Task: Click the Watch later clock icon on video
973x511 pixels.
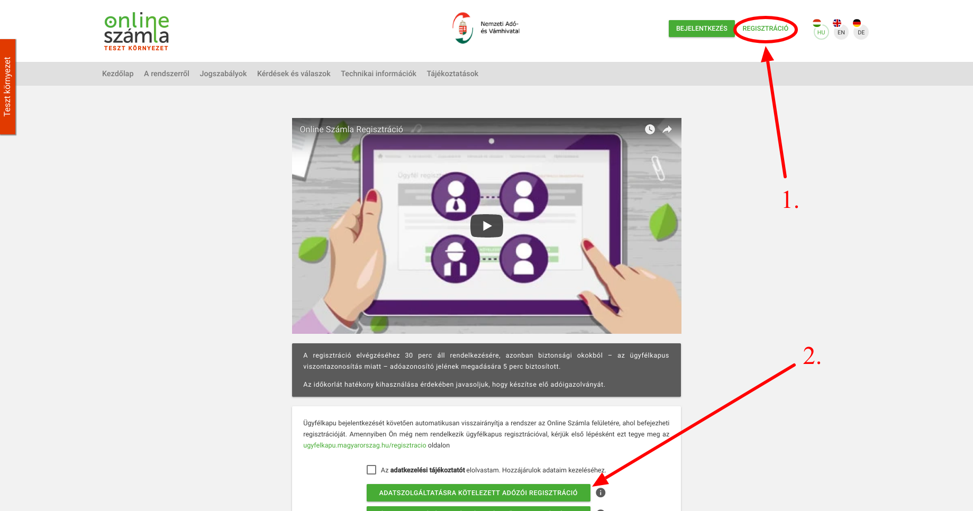Action: click(650, 129)
